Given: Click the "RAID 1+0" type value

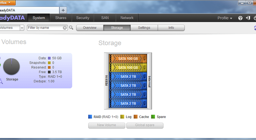Looking at the screenshot, I should point(55,76).
